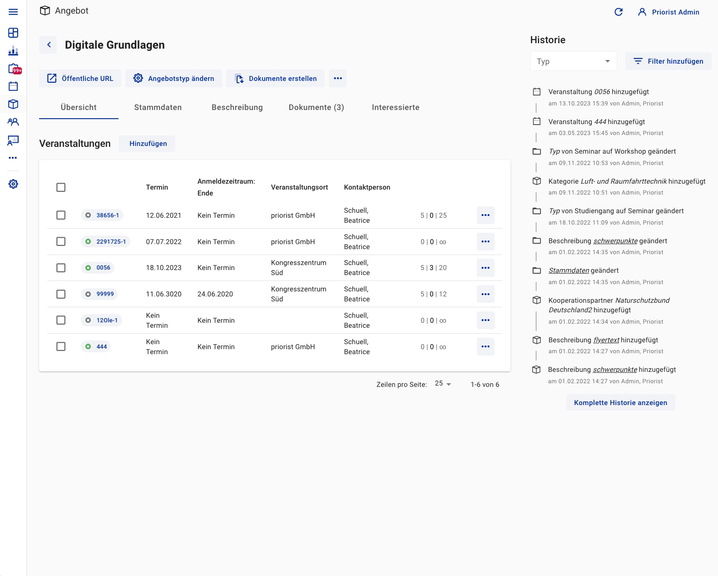The width and height of the screenshot is (718, 576).
Task: Open the event link 2291725-1
Action: pyautogui.click(x=111, y=241)
